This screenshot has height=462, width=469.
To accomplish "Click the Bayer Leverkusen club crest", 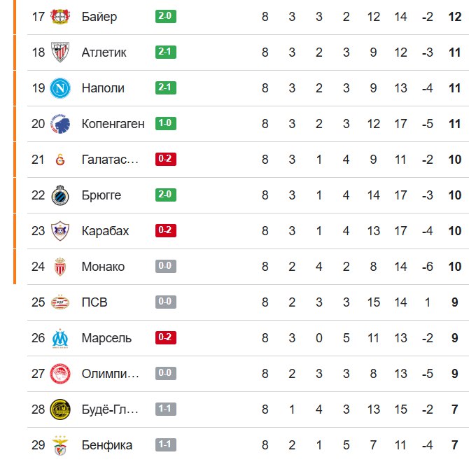I will [x=60, y=16].
